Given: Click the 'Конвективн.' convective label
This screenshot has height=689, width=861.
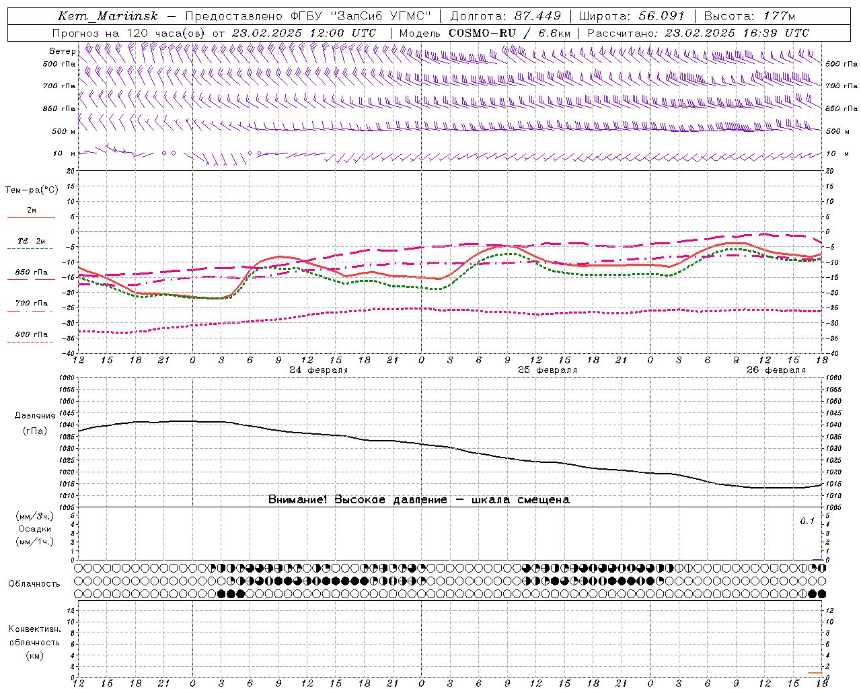Looking at the screenshot, I should tap(35, 629).
